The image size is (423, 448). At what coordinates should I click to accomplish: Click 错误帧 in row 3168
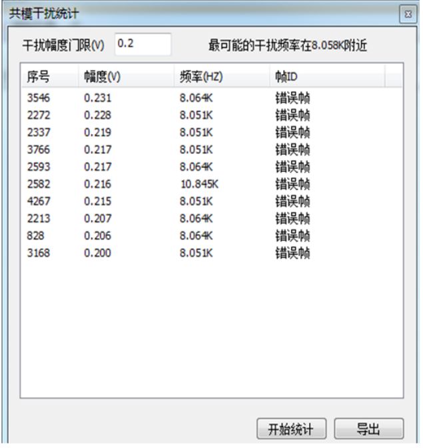point(292,253)
